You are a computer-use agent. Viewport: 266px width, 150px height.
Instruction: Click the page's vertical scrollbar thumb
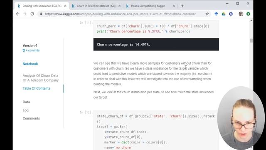(251, 41)
